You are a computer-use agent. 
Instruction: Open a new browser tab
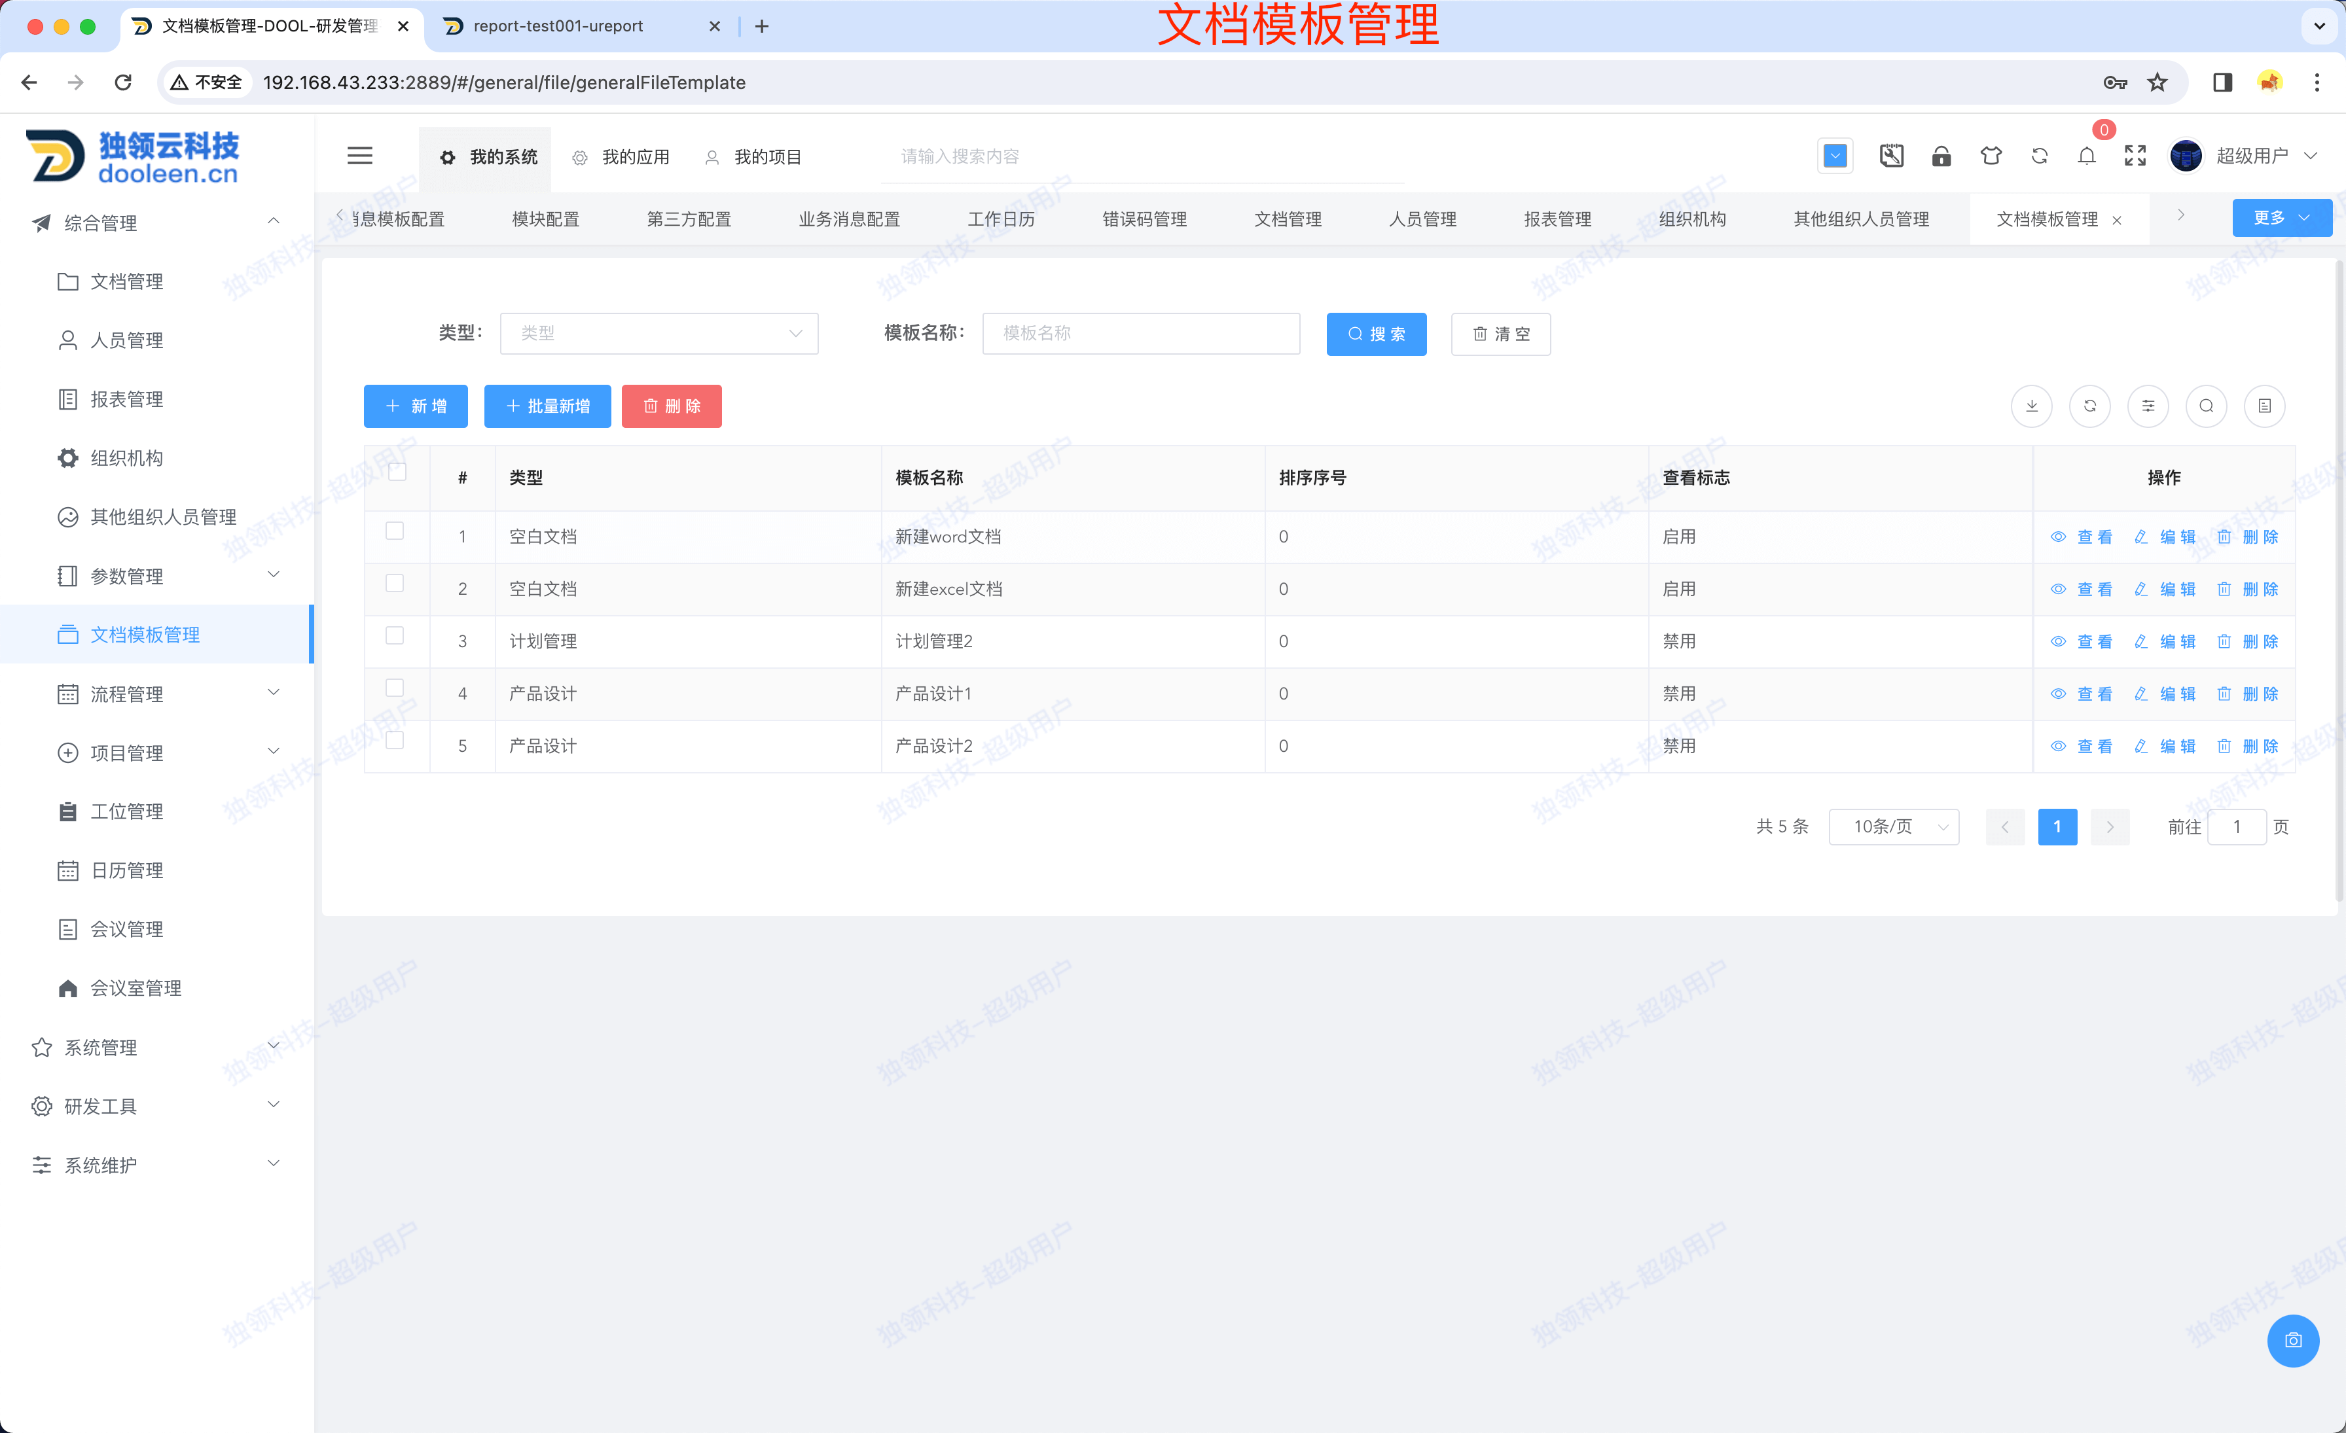click(762, 26)
